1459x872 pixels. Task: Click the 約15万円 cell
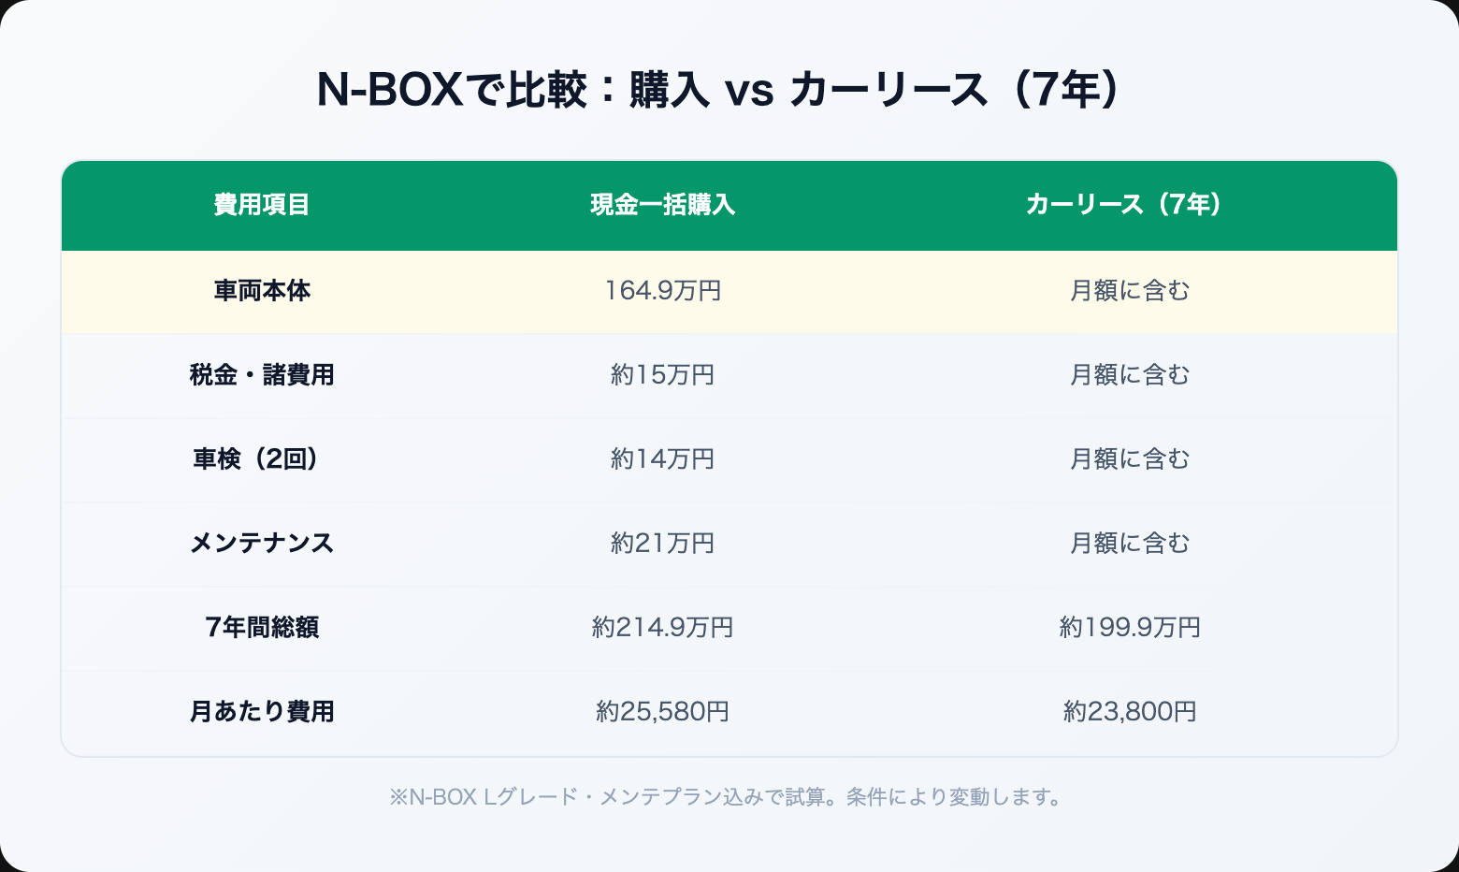point(662,375)
